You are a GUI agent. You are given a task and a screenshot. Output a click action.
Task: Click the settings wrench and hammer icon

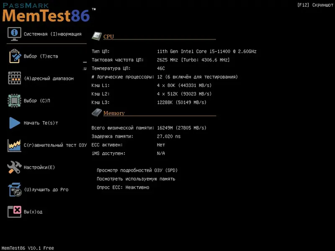click(14, 167)
